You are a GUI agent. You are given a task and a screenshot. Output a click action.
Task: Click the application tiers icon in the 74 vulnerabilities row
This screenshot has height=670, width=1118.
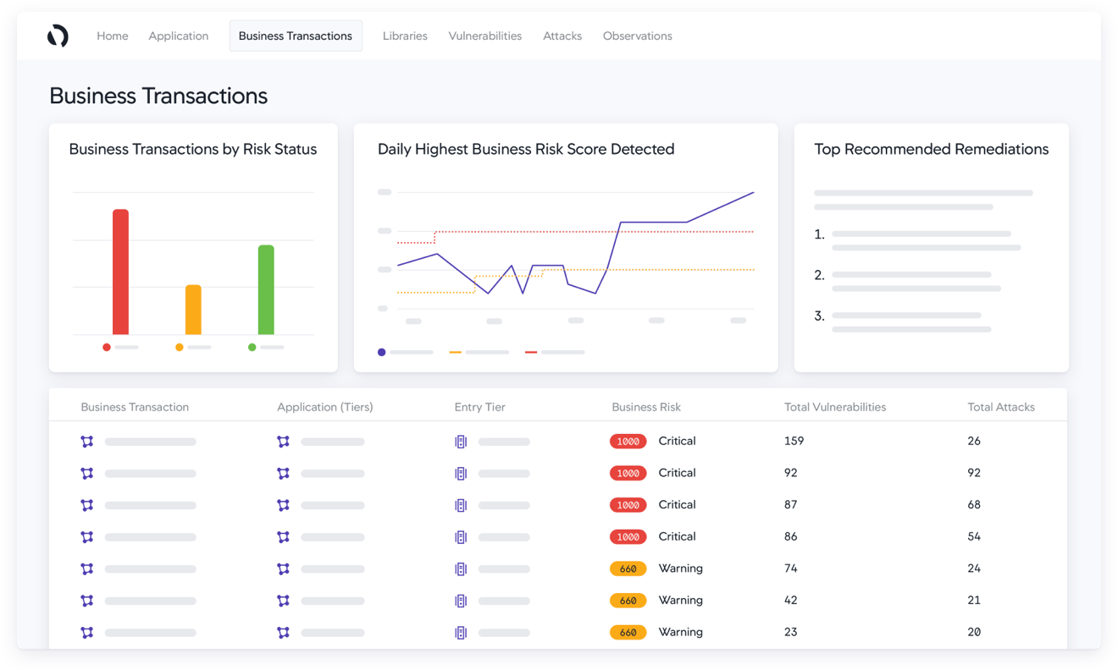point(284,568)
